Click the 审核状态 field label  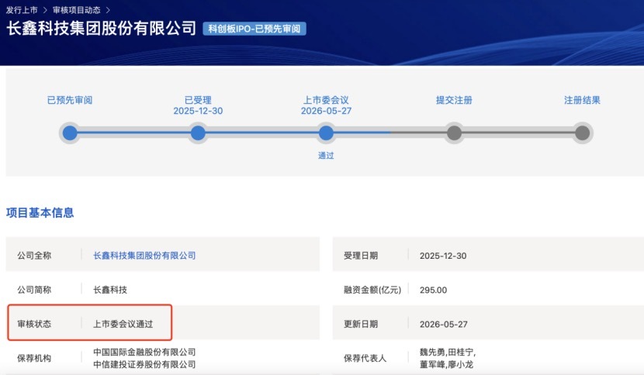[34, 324]
